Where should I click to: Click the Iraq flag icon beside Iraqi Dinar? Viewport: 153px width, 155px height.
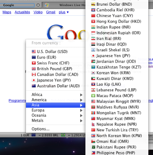[x=93, y=44]
